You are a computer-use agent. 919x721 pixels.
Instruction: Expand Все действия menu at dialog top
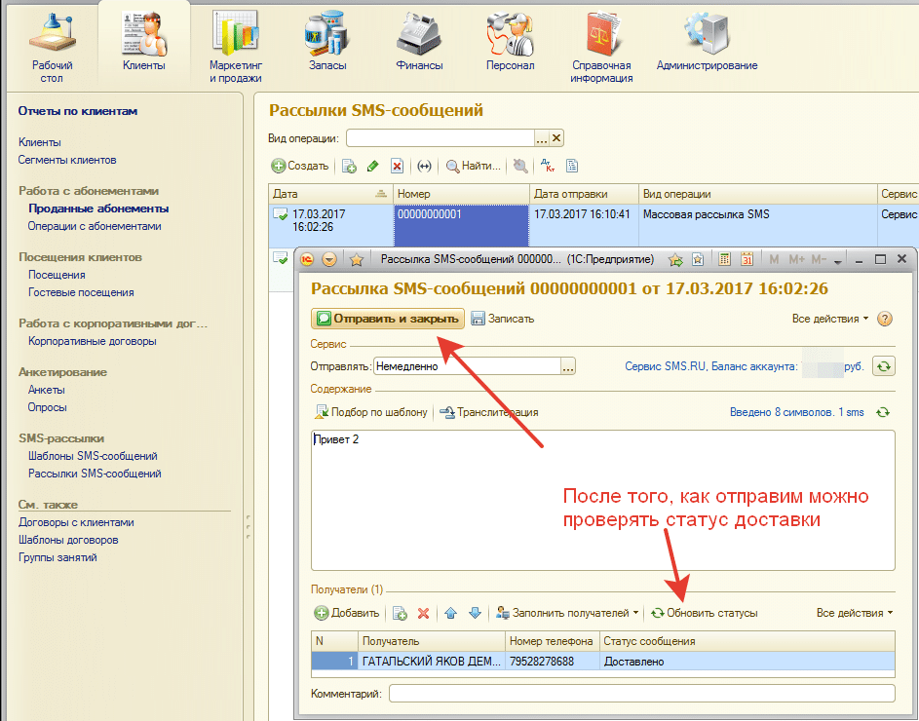(830, 319)
